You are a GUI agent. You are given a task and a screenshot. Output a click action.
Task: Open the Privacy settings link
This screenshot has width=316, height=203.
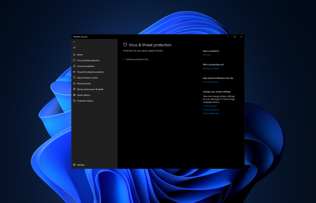coord(210,106)
